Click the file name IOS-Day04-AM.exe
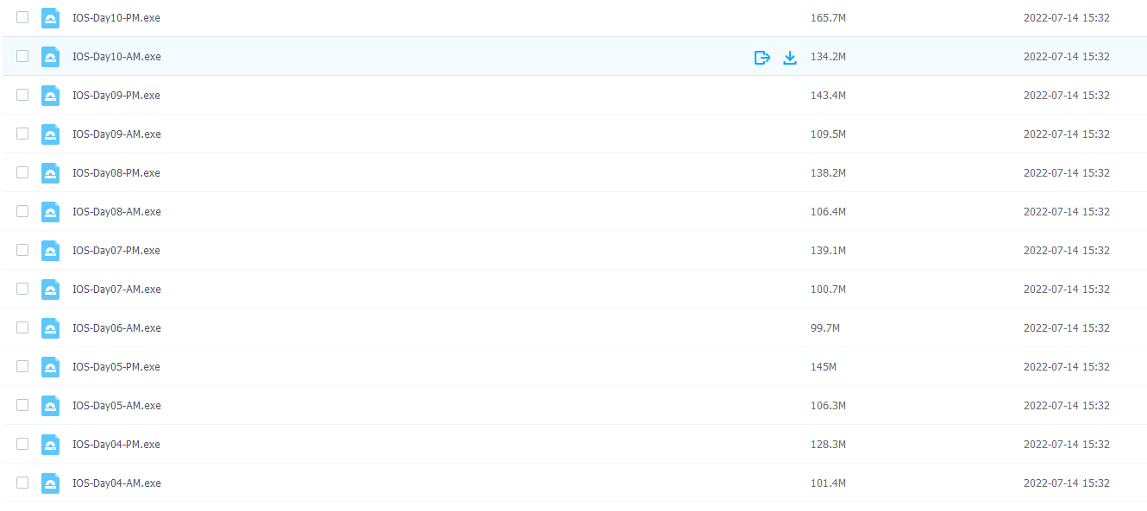Image resolution: width=1147 pixels, height=511 pixels. [x=116, y=483]
